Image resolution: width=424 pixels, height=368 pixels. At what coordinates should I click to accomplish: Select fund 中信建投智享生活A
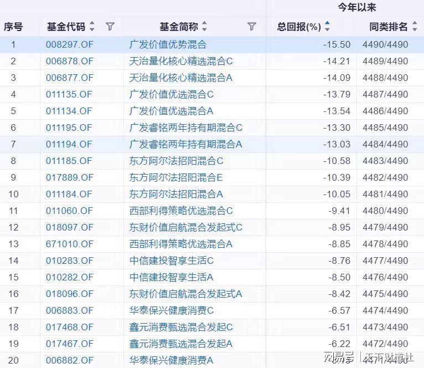pyautogui.click(x=171, y=277)
